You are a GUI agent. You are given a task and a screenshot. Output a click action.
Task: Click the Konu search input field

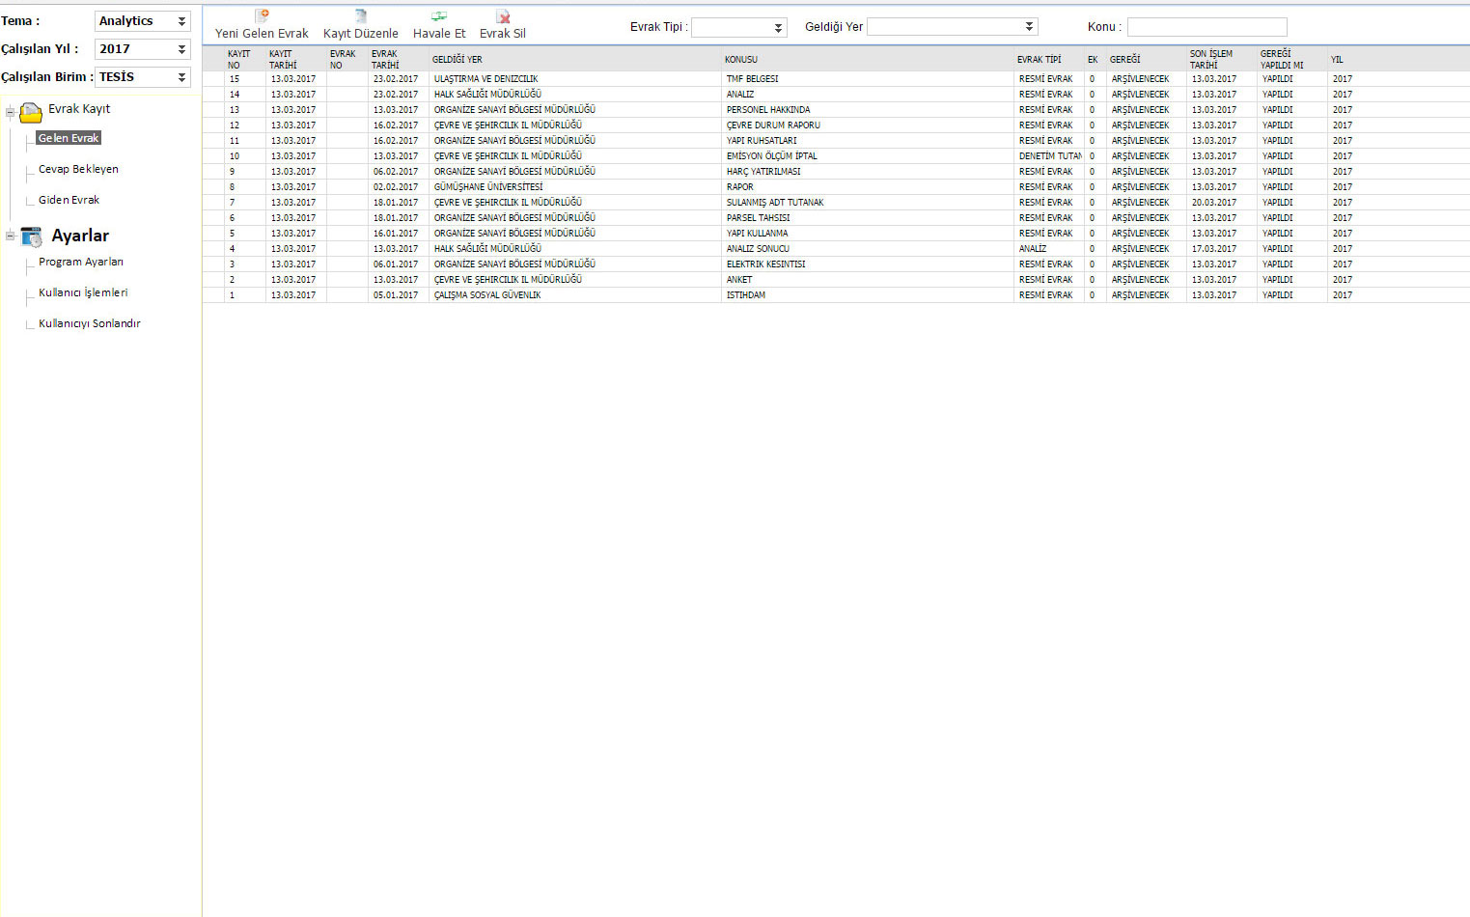coord(1207,27)
